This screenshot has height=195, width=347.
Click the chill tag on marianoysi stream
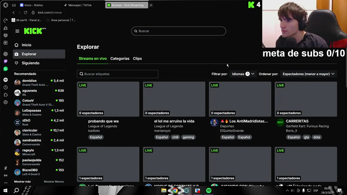point(175,137)
